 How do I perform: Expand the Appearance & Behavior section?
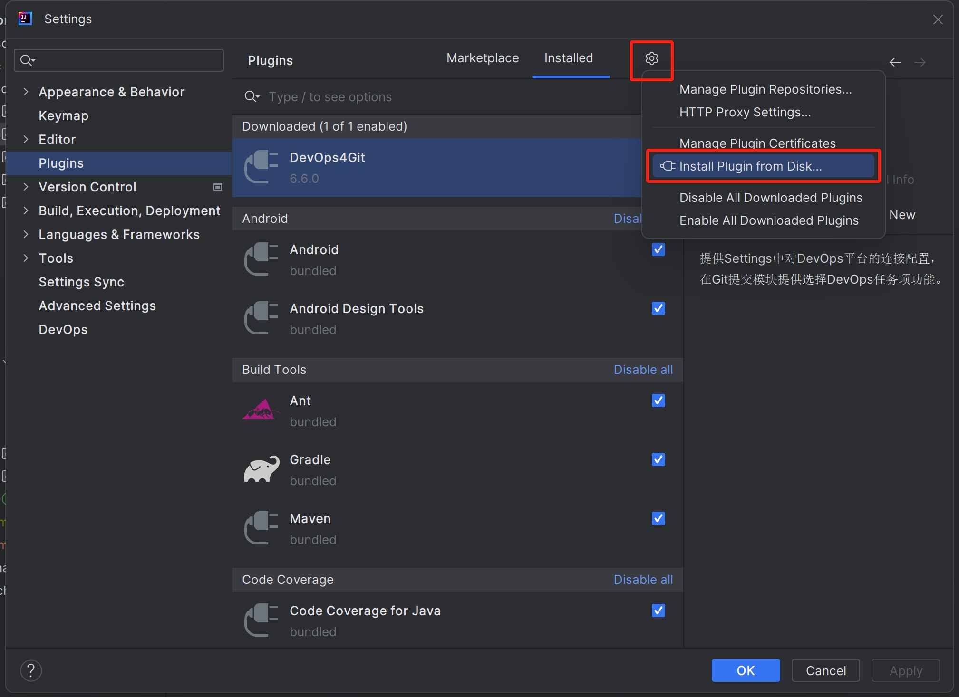tap(26, 92)
